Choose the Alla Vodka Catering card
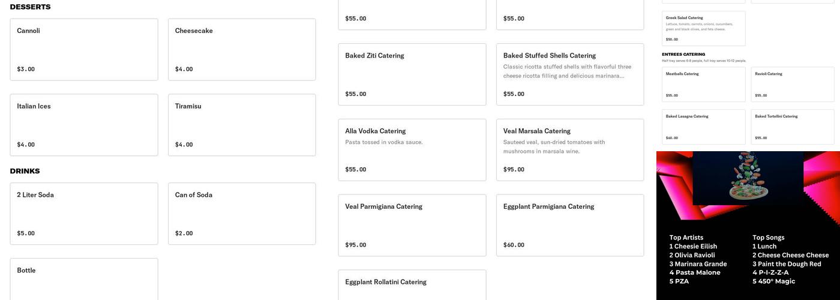The width and height of the screenshot is (840, 300). pos(412,150)
